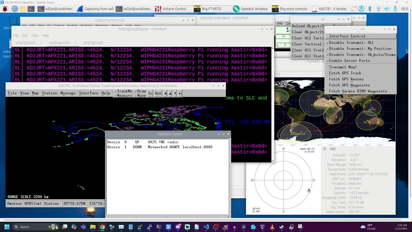Select Device 1 Networked AGWPE row
Image resolution: width=412 pixels, height=232 pixels.
point(167,147)
